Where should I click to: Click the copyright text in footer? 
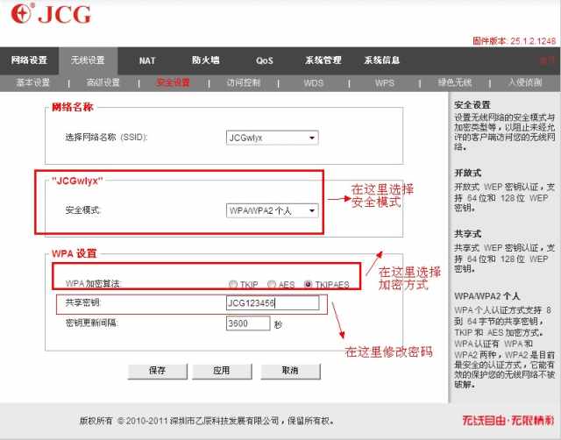click(207, 421)
